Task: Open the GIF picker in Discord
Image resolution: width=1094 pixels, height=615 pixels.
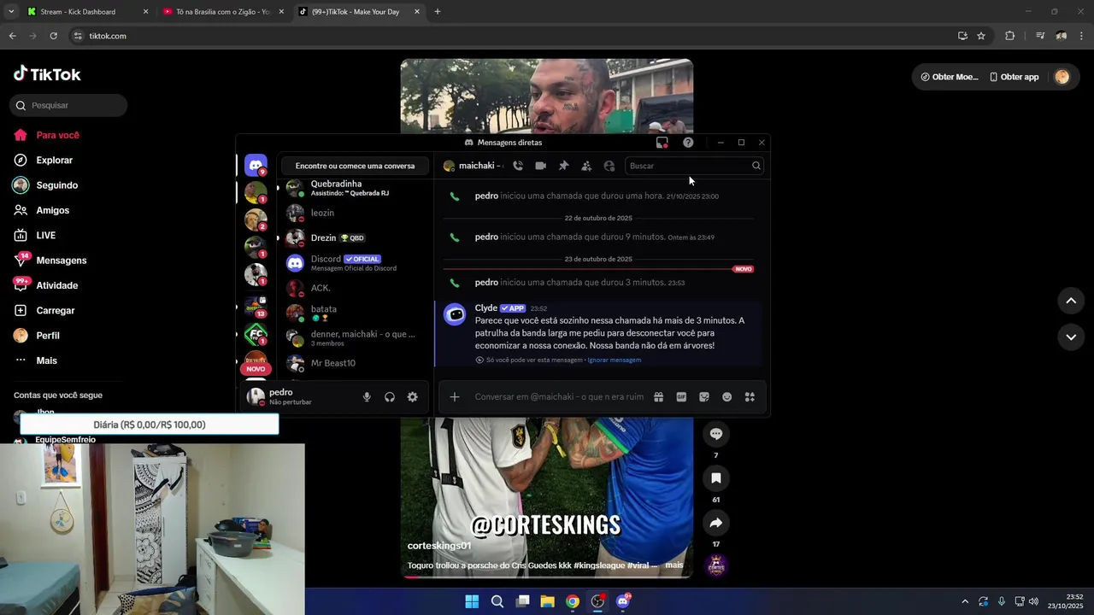Action: (x=681, y=396)
